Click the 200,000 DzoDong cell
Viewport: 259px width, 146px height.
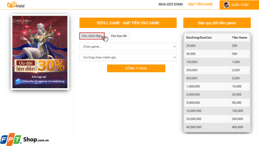click(207, 70)
